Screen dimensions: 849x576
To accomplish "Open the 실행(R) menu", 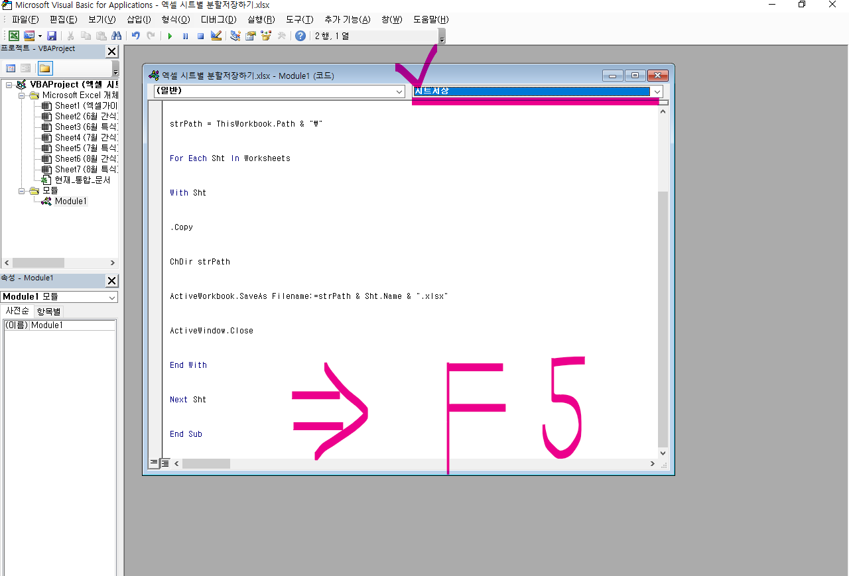I will point(261,20).
